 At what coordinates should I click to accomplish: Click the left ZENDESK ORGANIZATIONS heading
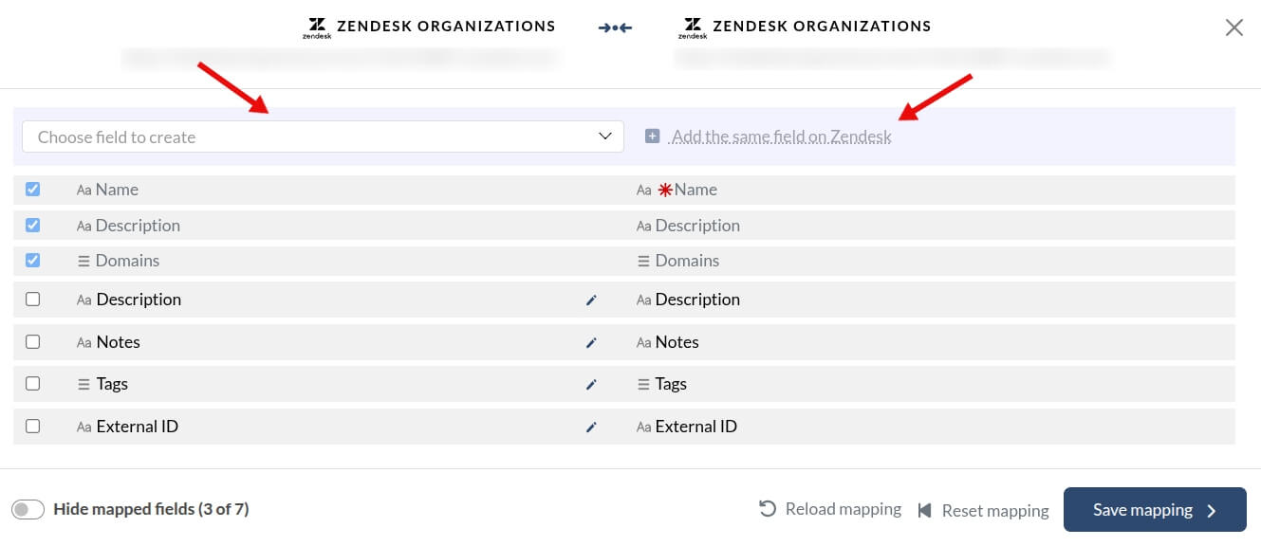pos(446,27)
